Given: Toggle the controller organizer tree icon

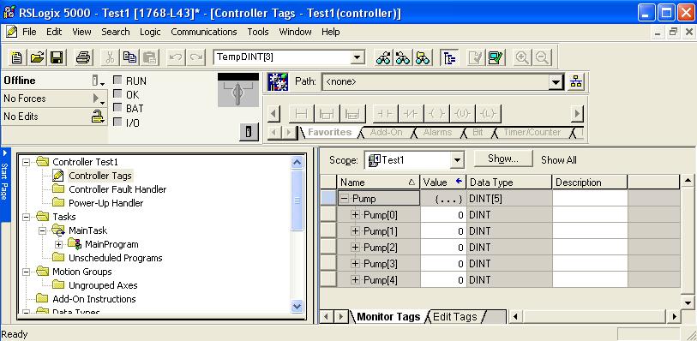Looking at the screenshot, I should point(449,57).
